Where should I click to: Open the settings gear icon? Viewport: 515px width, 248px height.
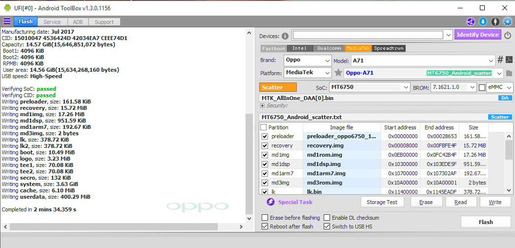[508, 21]
